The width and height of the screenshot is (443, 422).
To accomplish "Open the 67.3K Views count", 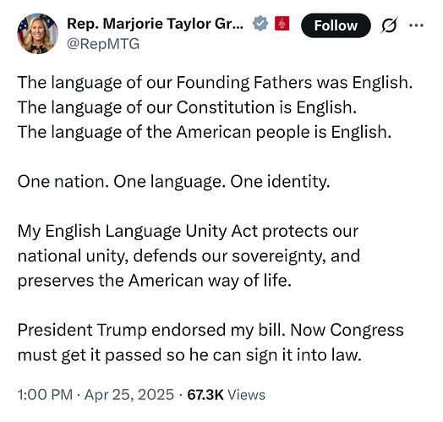I will click(226, 395).
